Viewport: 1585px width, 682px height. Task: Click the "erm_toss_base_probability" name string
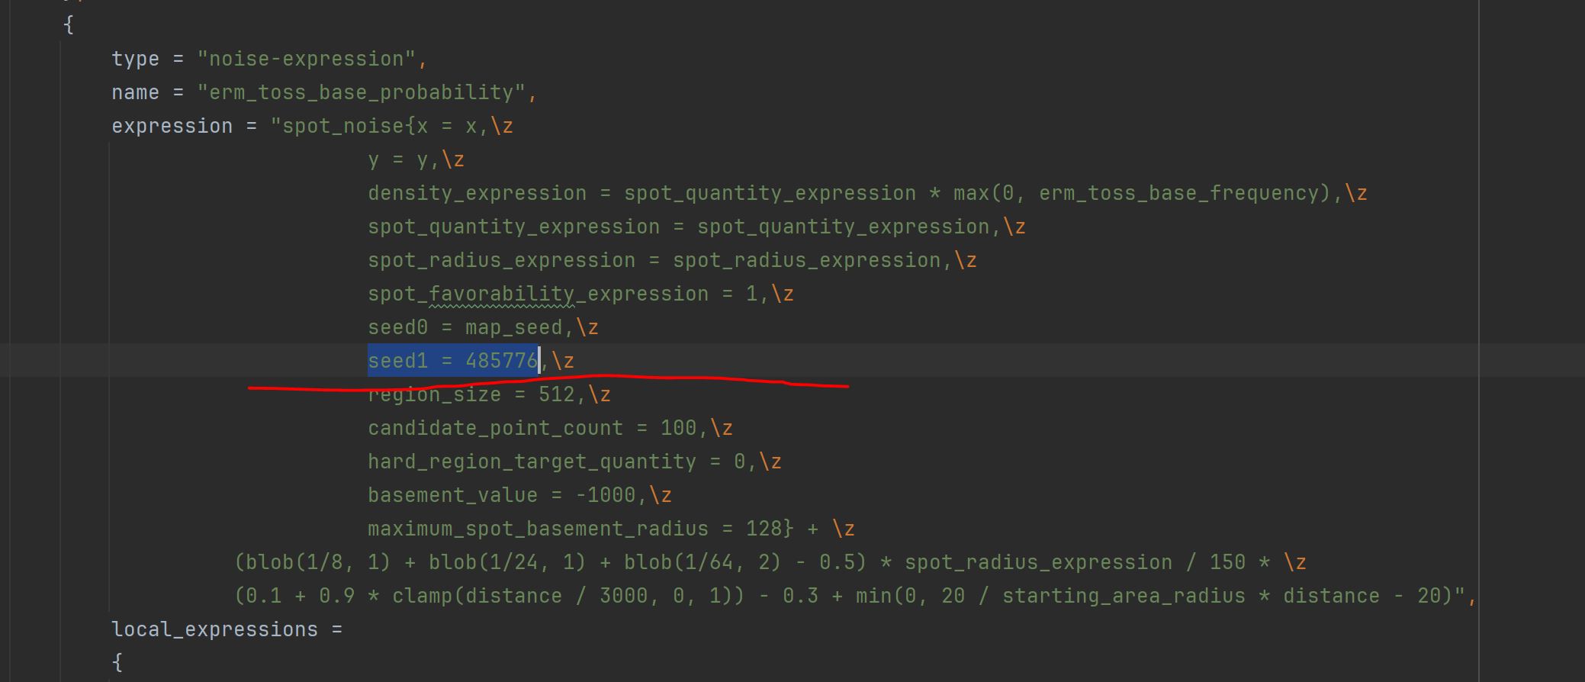(x=362, y=92)
